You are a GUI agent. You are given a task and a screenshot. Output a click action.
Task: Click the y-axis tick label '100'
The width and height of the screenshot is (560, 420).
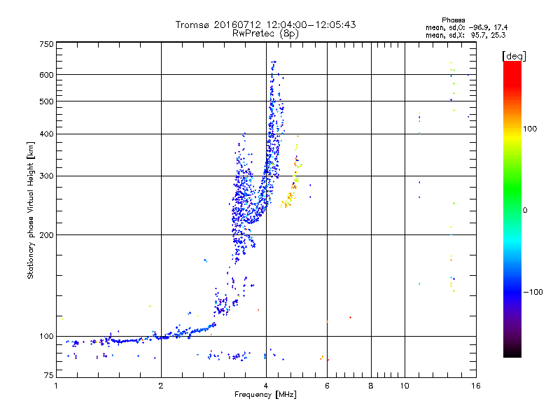[46, 336]
